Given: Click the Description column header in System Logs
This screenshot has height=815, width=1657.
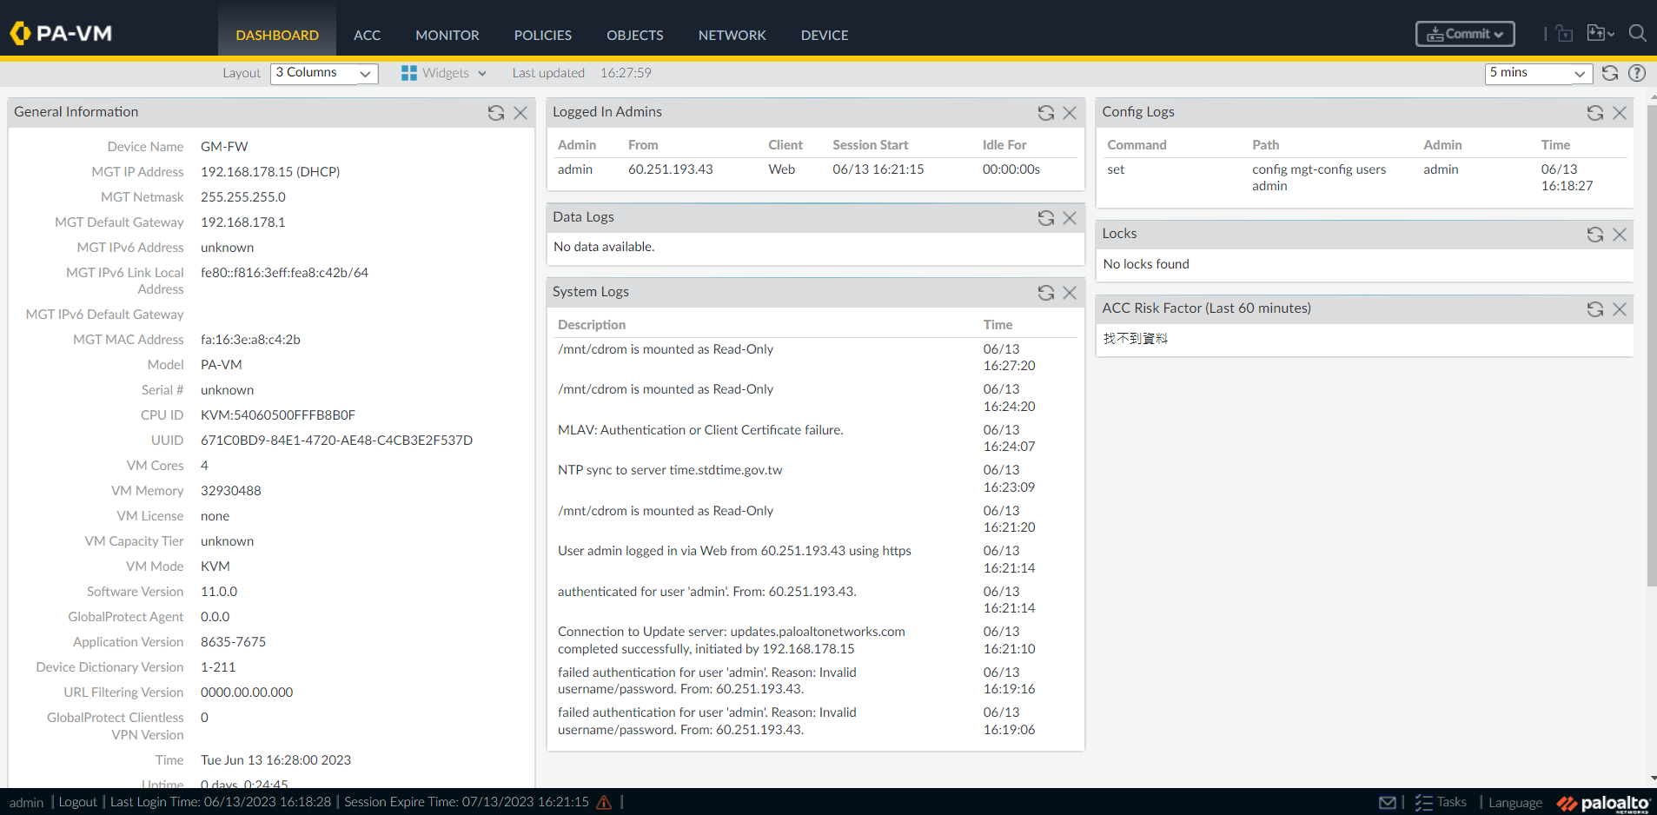Looking at the screenshot, I should [592, 325].
